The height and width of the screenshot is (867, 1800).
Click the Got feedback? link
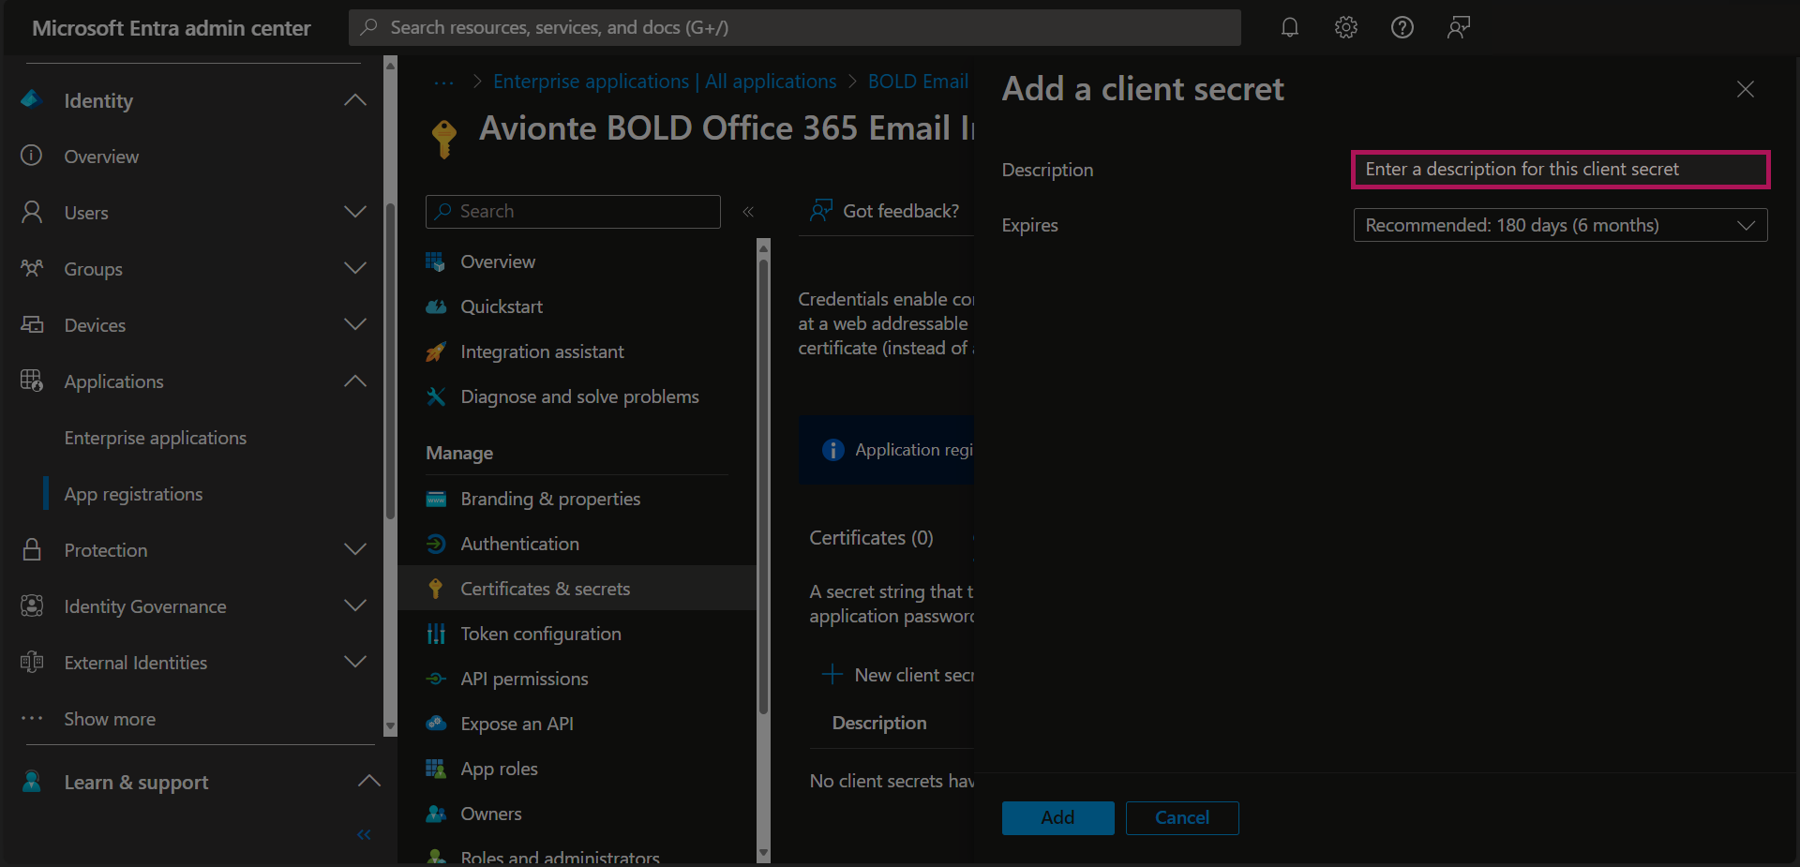885,211
